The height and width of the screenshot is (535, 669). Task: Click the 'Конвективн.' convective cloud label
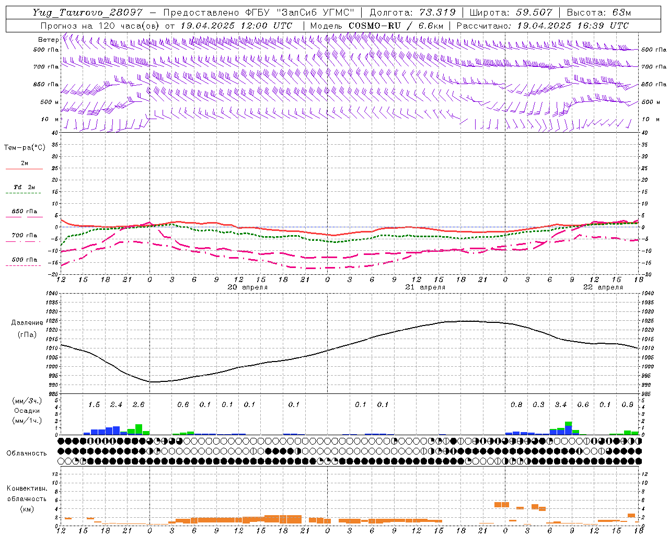[27, 489]
